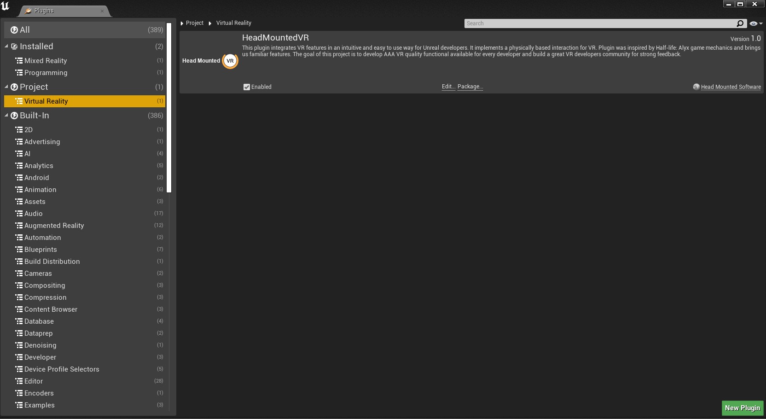Click the Analytics list icon
Viewport: 766px width, 419px height.
[x=19, y=166]
